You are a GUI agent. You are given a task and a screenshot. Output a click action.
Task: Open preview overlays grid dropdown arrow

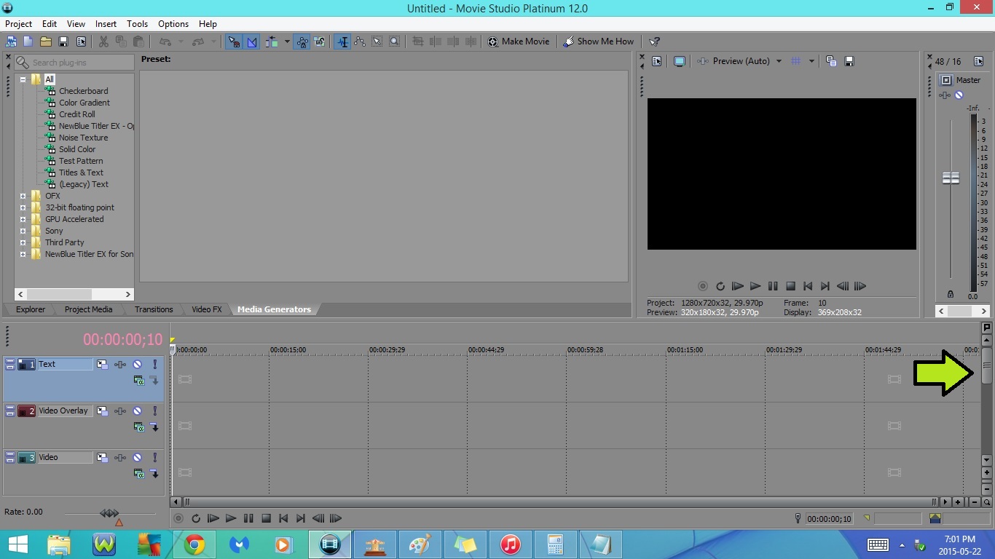[x=811, y=61]
